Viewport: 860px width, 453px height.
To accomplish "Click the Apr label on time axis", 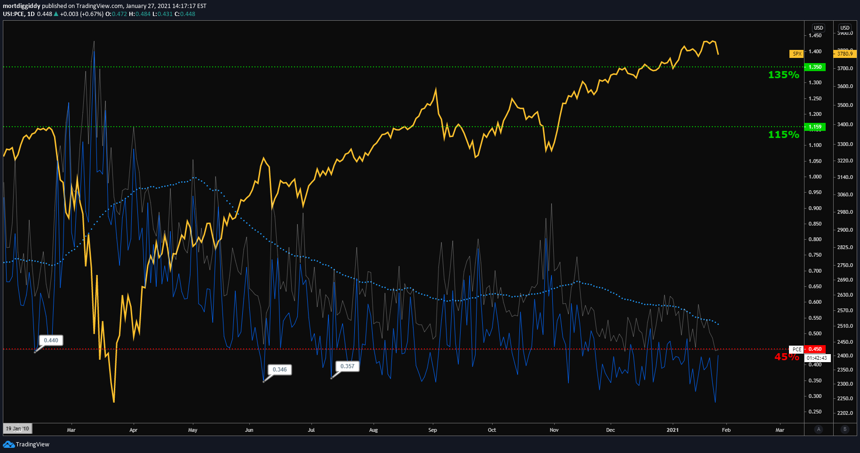I will point(134,430).
